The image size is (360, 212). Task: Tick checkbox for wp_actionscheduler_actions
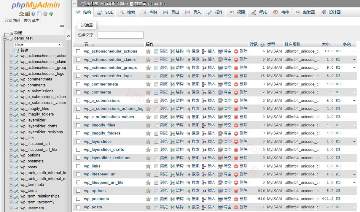(x=78, y=51)
